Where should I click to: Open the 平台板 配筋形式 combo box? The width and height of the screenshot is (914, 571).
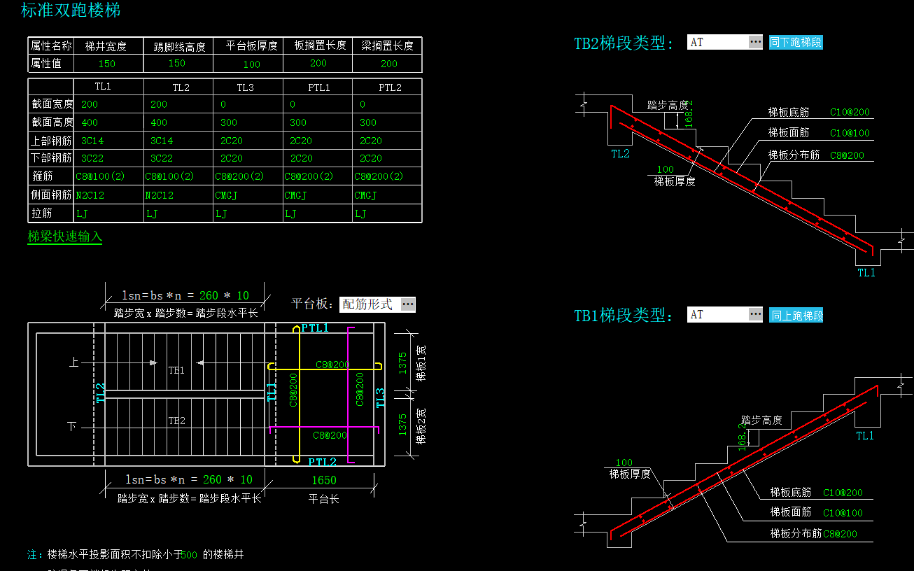click(377, 304)
